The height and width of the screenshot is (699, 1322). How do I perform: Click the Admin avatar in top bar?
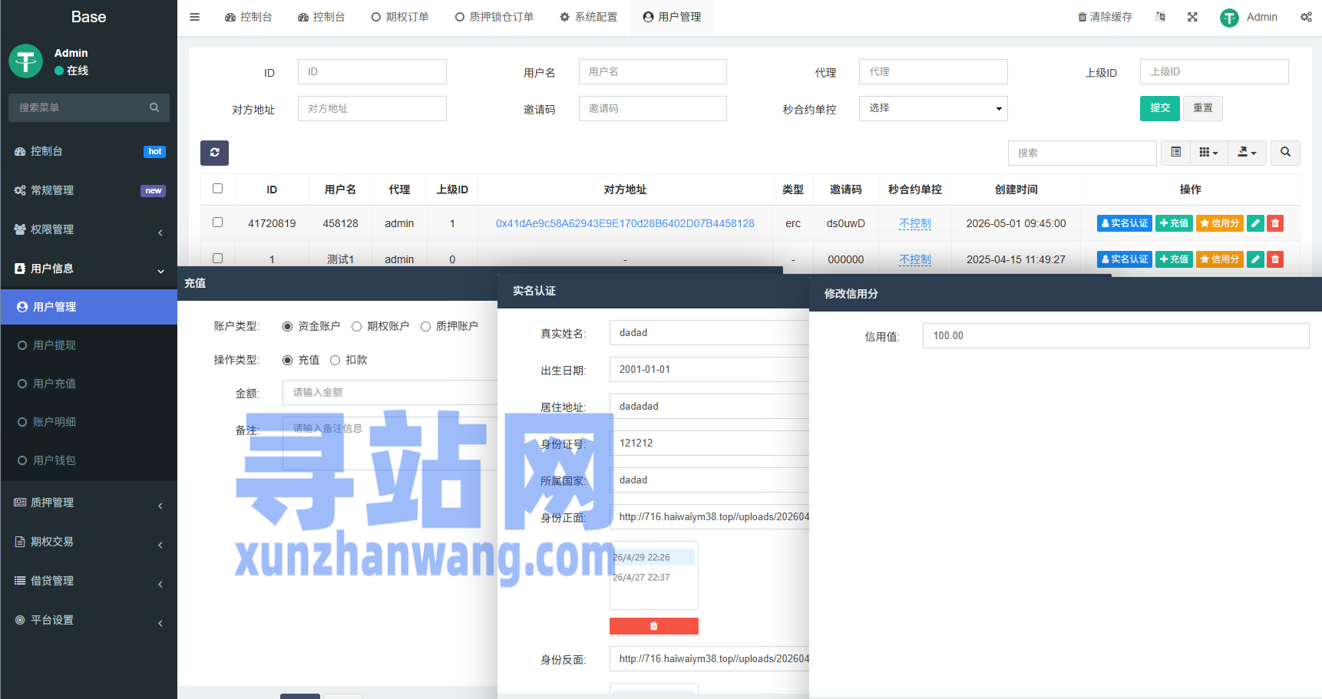(x=1229, y=18)
